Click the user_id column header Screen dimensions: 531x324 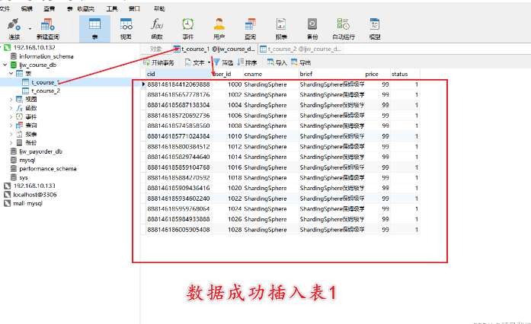227,74
